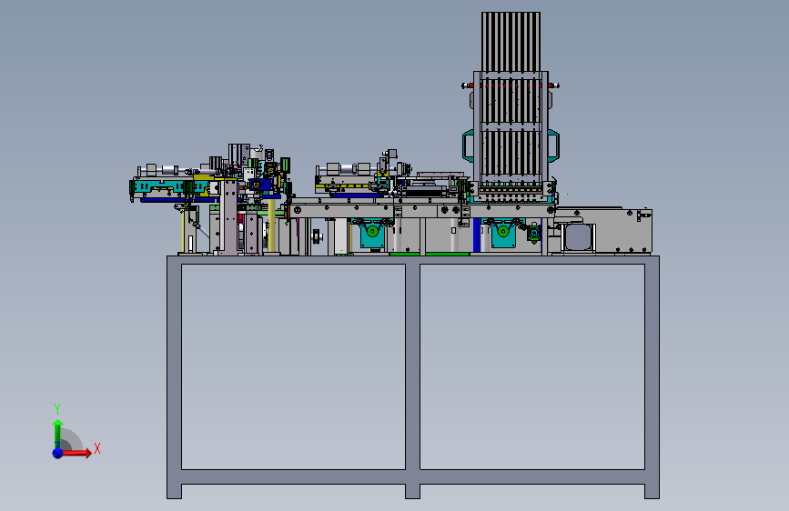The width and height of the screenshot is (789, 511).
Task: Click the Y axis label of the triad
Action: click(x=57, y=409)
